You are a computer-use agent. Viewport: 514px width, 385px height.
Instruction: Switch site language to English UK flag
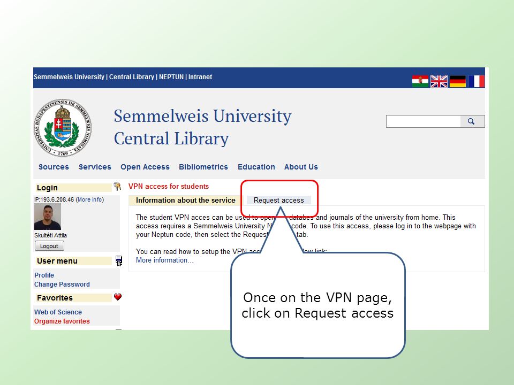click(x=439, y=81)
